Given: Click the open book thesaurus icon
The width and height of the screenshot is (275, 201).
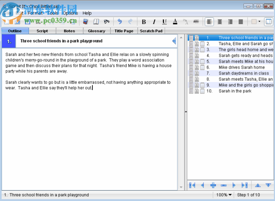Looking at the screenshot, I should tap(96, 22).
